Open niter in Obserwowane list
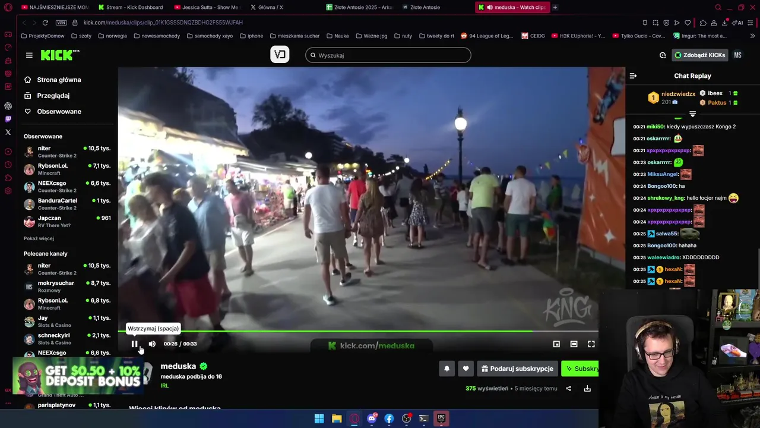 67,152
